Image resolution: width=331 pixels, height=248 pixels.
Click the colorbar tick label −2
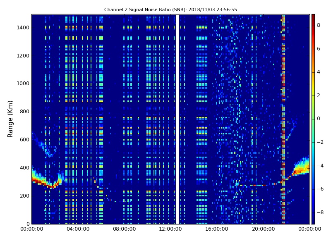[320, 142]
